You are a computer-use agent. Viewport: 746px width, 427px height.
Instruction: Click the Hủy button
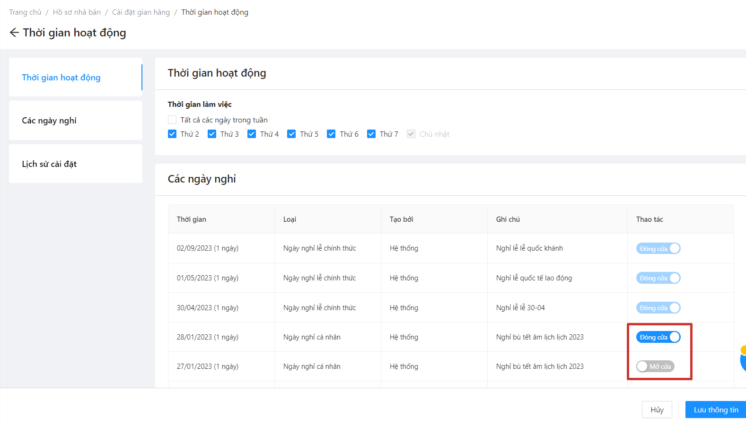[x=657, y=410]
